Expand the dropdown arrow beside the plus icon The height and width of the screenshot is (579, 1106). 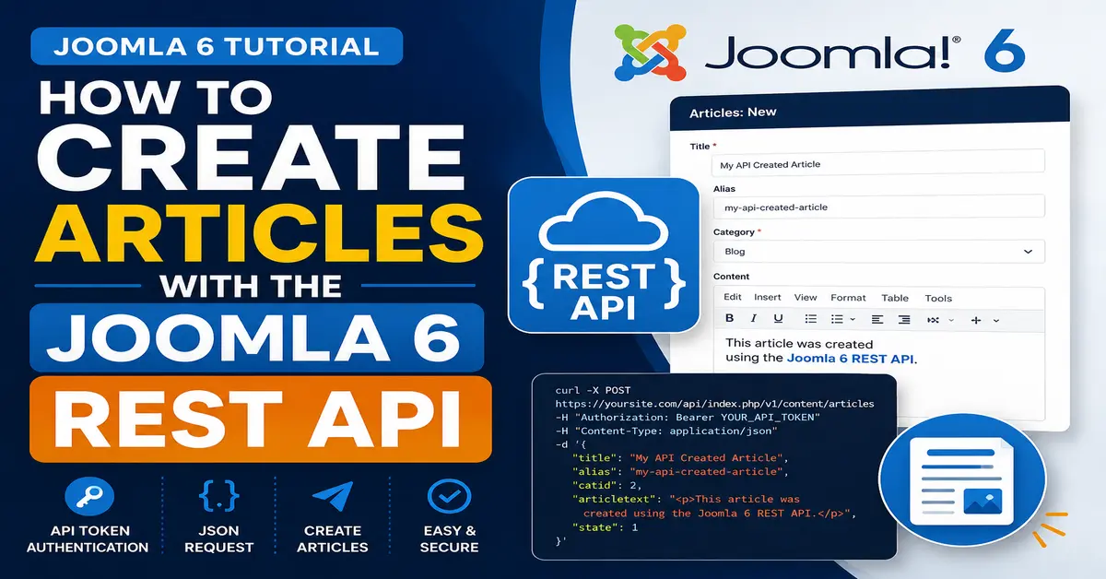pos(995,320)
